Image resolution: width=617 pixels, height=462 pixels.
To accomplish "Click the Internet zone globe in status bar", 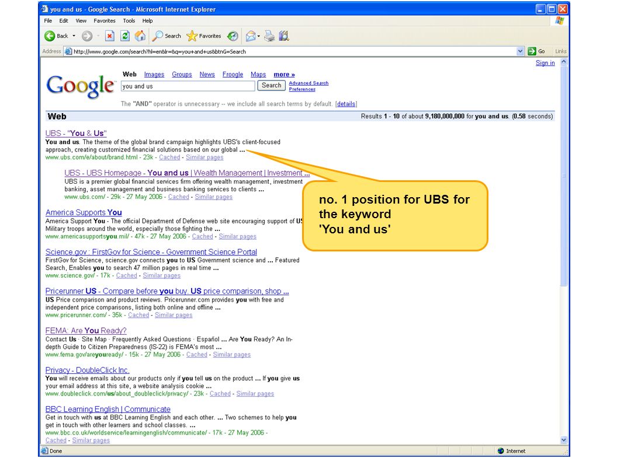I will (x=501, y=451).
